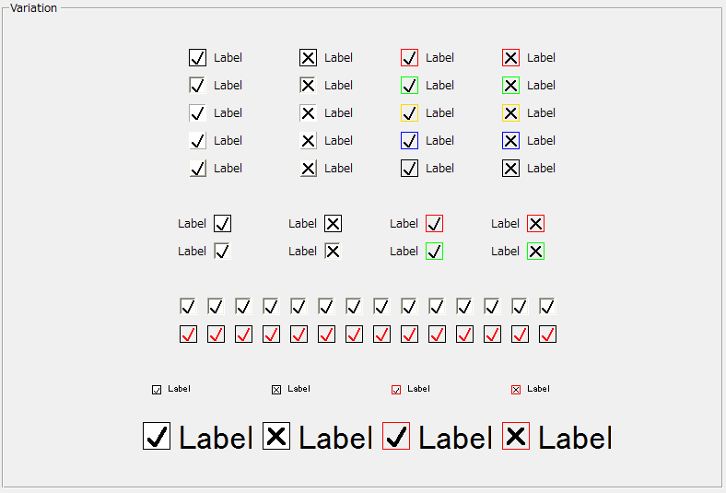Toggle medium red-bordered checkmark box right of Label

click(x=435, y=224)
